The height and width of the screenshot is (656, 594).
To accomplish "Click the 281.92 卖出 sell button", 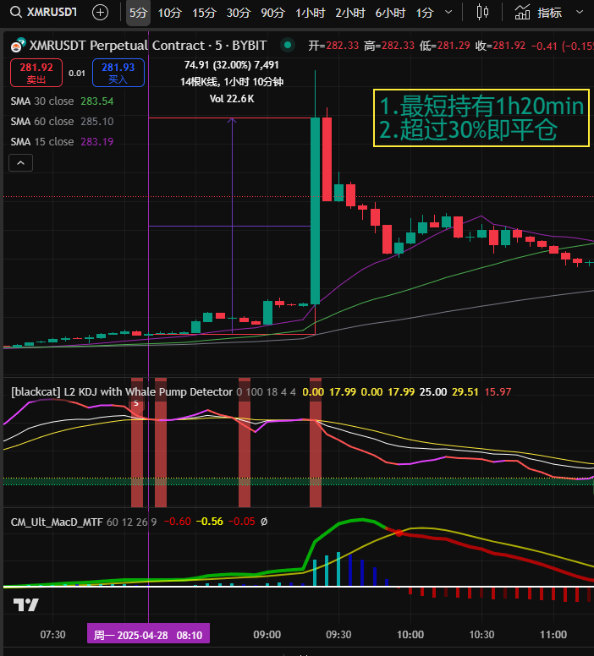I will [x=36, y=73].
